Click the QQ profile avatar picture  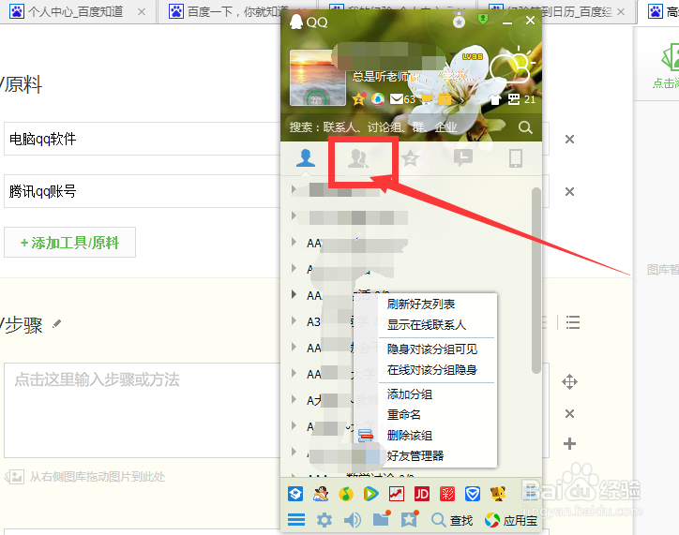click(317, 78)
